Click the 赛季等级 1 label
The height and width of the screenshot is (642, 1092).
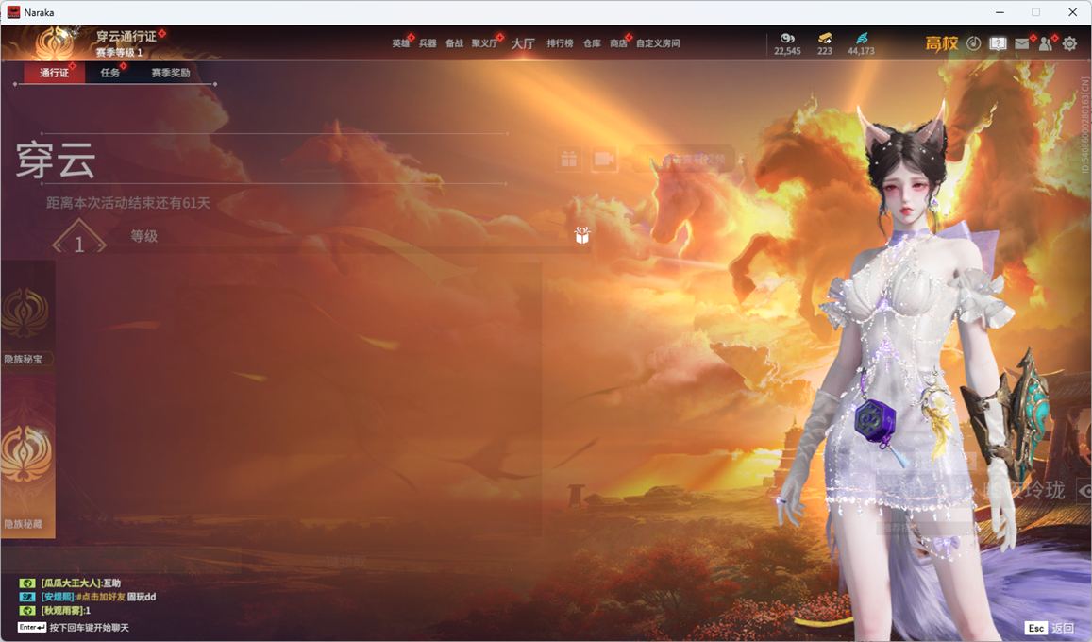coord(119,52)
